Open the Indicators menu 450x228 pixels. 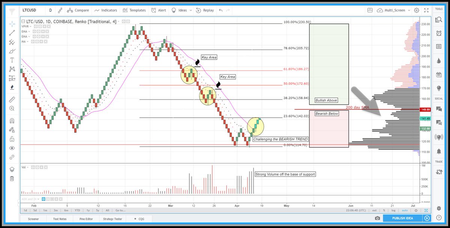click(x=106, y=10)
